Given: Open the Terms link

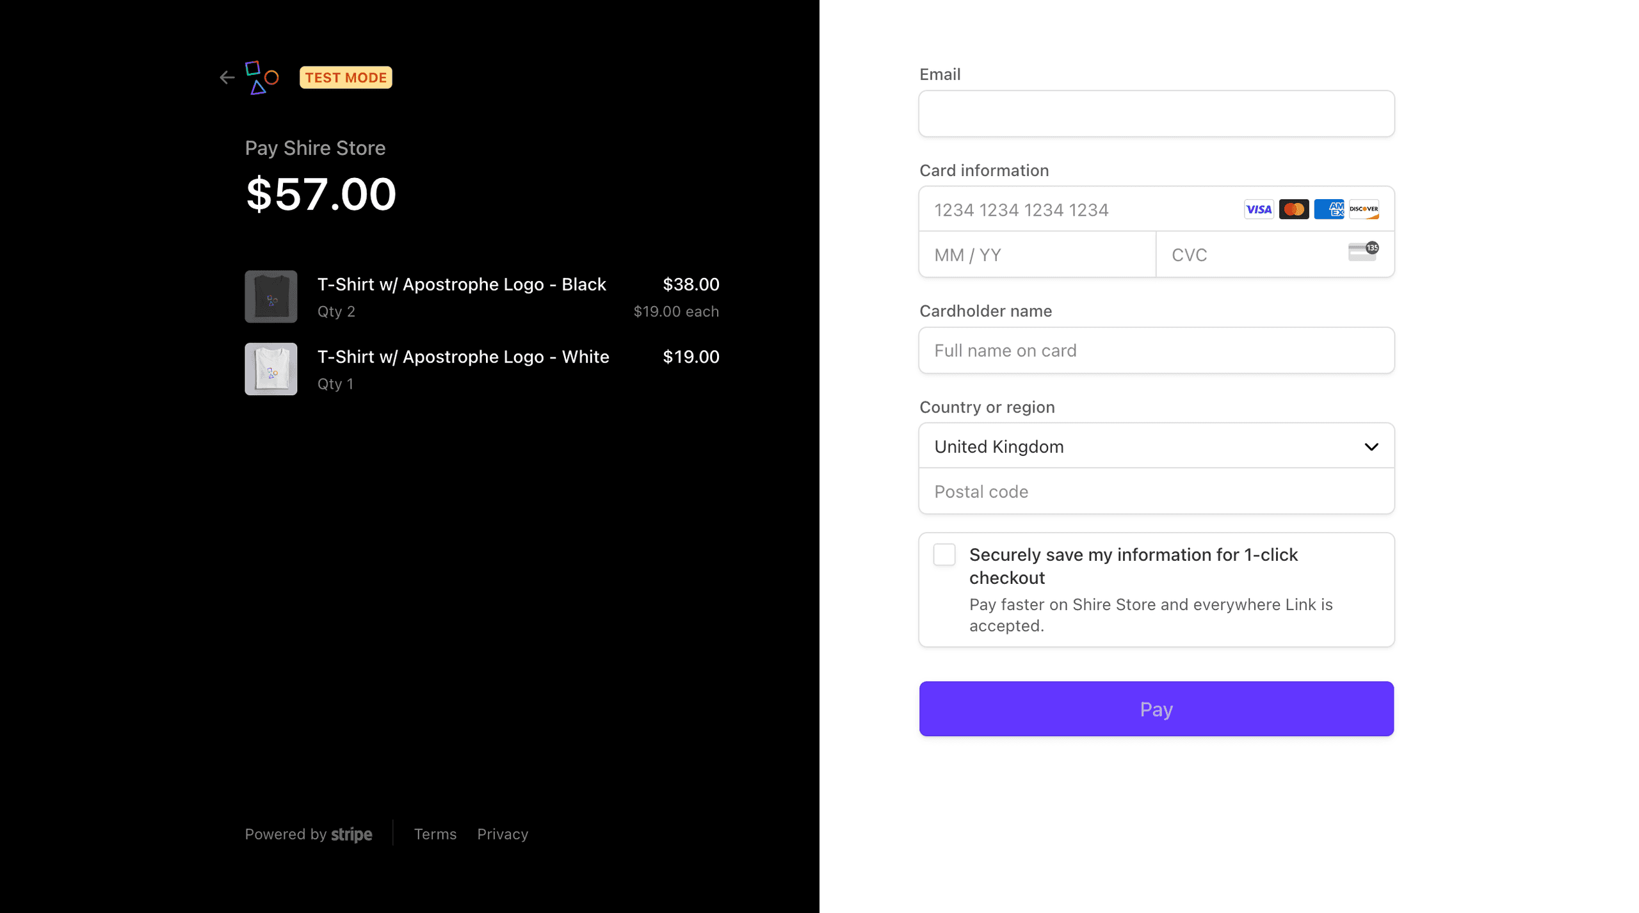Looking at the screenshot, I should [x=435, y=834].
